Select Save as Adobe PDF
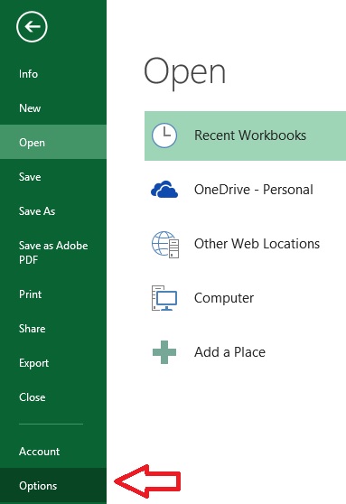346x504 pixels. (53, 253)
